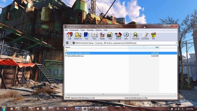Open the File menu

(x=66, y=30)
